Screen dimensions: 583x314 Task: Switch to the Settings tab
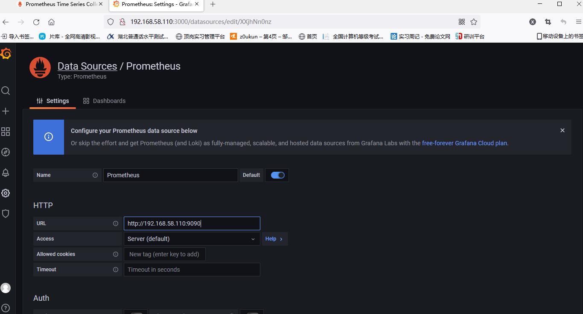coord(53,101)
